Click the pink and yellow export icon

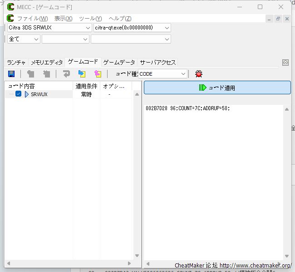(98, 73)
